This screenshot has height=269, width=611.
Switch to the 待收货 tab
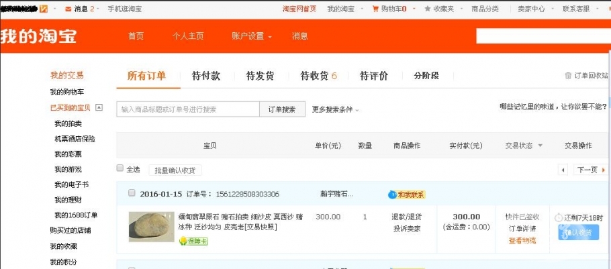click(318, 76)
